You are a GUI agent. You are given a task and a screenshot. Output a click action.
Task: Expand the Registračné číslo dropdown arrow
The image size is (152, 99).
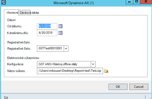point(66,49)
